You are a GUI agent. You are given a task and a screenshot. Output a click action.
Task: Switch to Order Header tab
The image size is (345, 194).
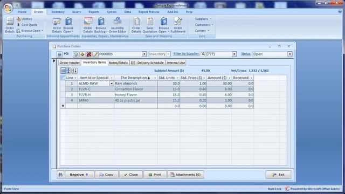(70, 63)
